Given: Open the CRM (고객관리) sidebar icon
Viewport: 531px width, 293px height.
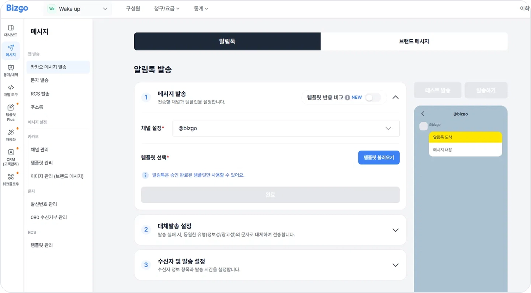Looking at the screenshot, I should click(x=11, y=157).
